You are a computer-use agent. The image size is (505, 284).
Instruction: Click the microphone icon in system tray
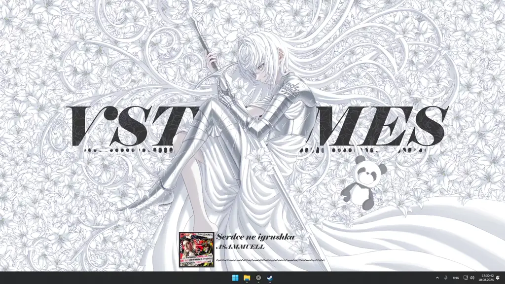pyautogui.click(x=446, y=278)
